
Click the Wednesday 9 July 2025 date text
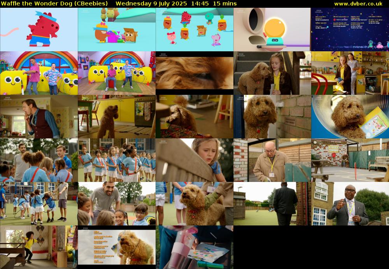tap(151, 3)
